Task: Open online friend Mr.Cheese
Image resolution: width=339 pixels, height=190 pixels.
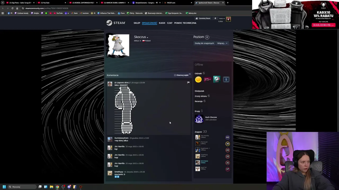Action: pyautogui.click(x=212, y=163)
